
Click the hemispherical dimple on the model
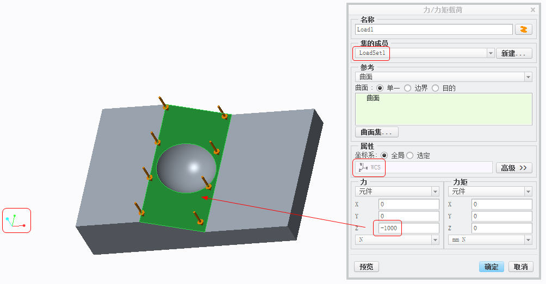(x=187, y=168)
